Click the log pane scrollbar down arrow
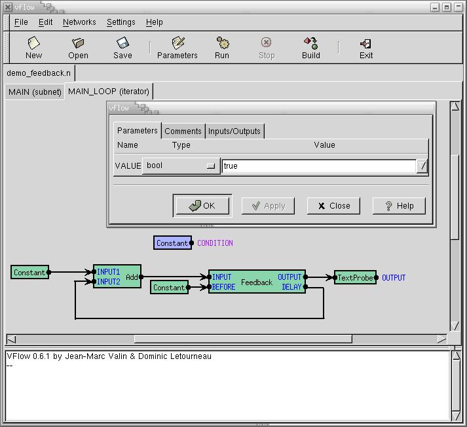This screenshot has height=427, width=467. pos(456,416)
